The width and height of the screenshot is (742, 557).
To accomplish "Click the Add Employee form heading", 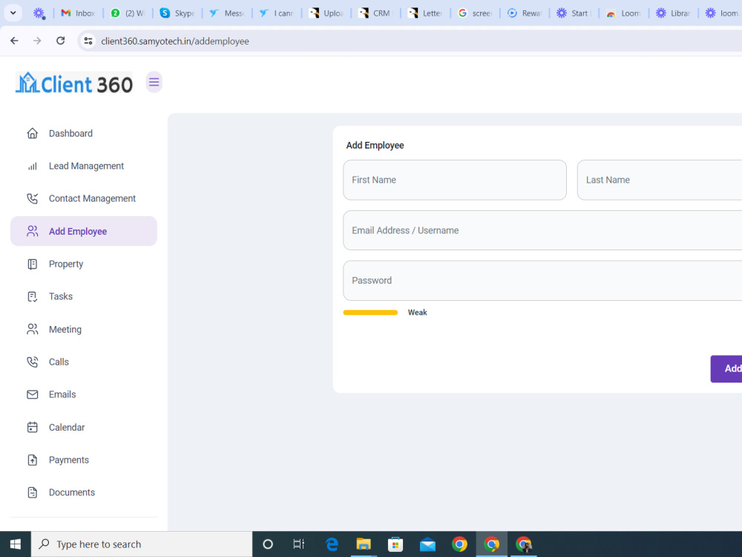I will tap(375, 146).
